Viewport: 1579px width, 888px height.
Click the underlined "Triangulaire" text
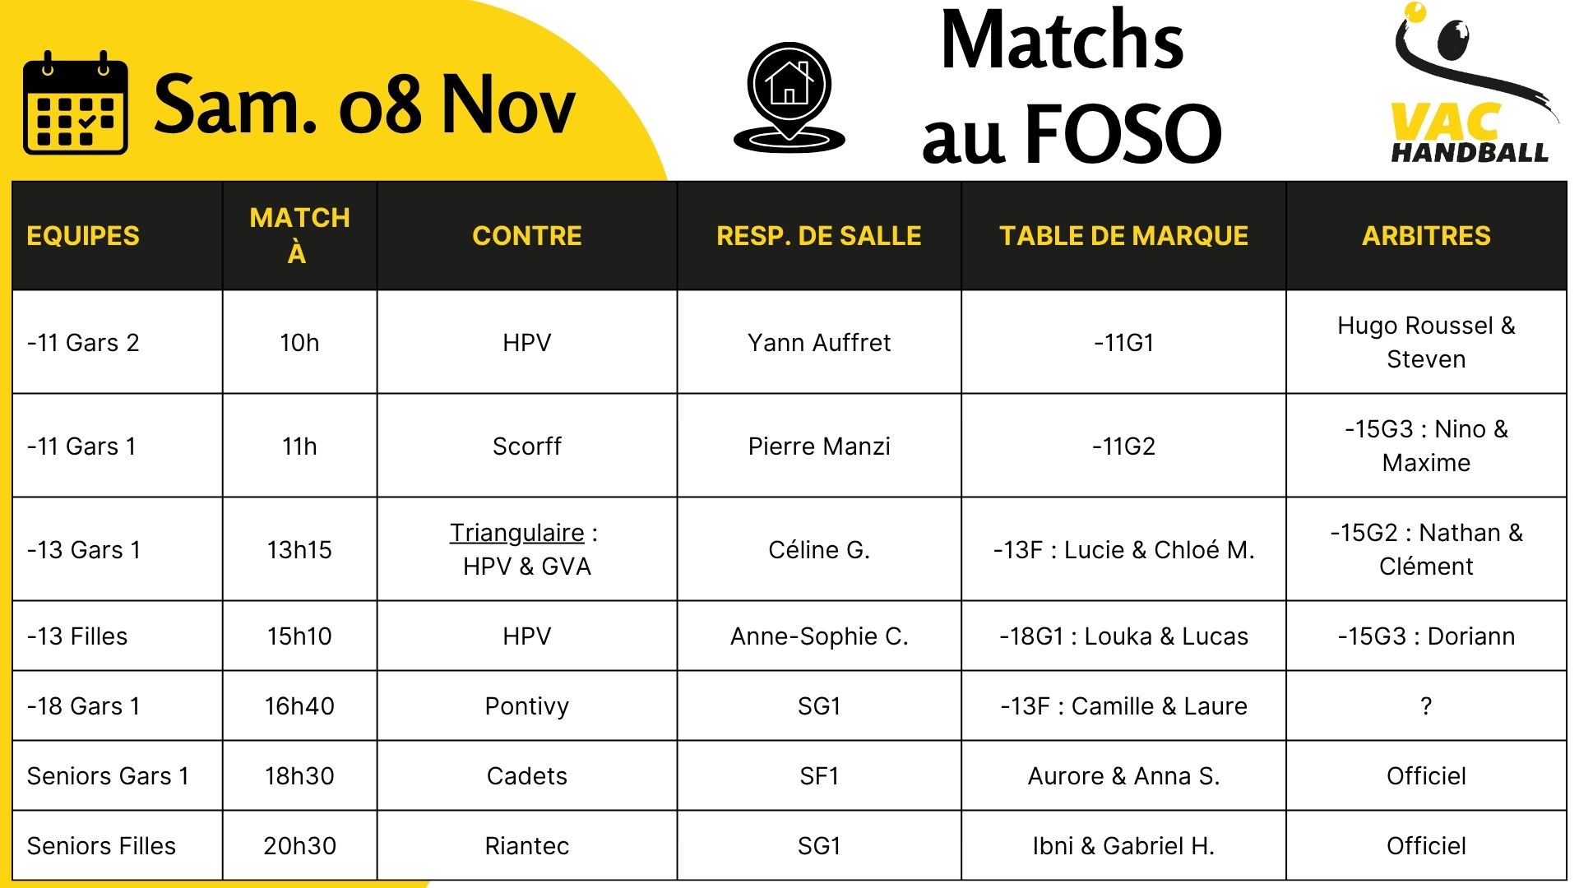516,533
